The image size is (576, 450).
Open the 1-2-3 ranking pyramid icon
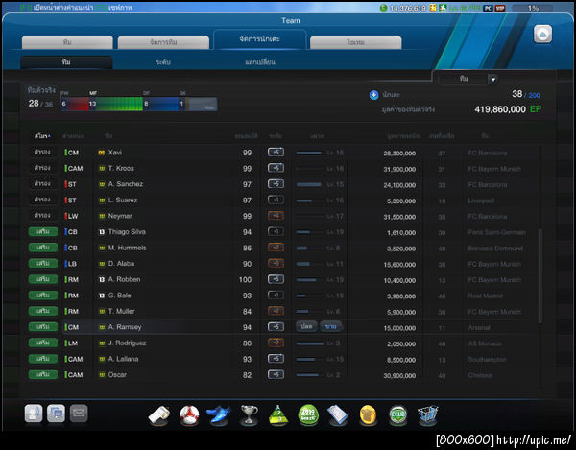click(278, 415)
